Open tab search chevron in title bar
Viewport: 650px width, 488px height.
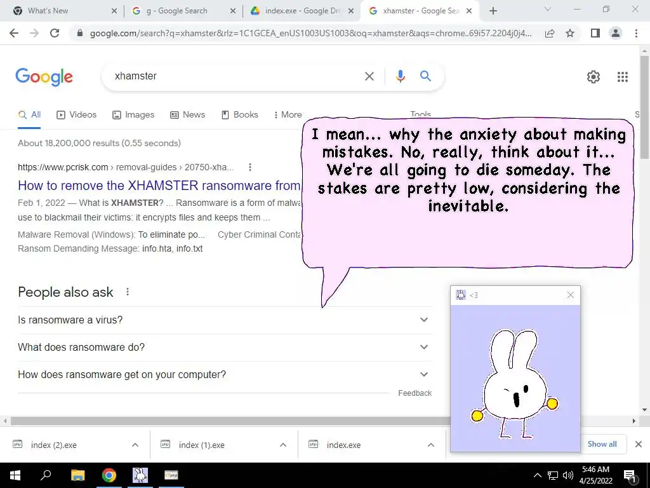(548, 9)
